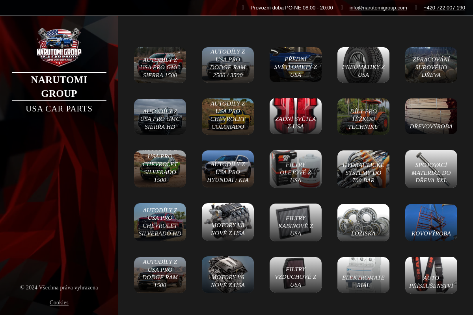
Task: Open Spojovací materiál do dřeva XXL tile
Action: point(431,169)
